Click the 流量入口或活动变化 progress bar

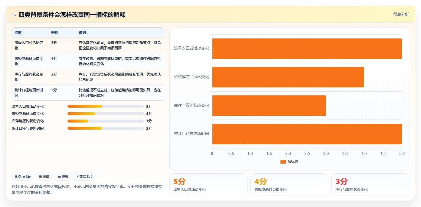(x=105, y=106)
